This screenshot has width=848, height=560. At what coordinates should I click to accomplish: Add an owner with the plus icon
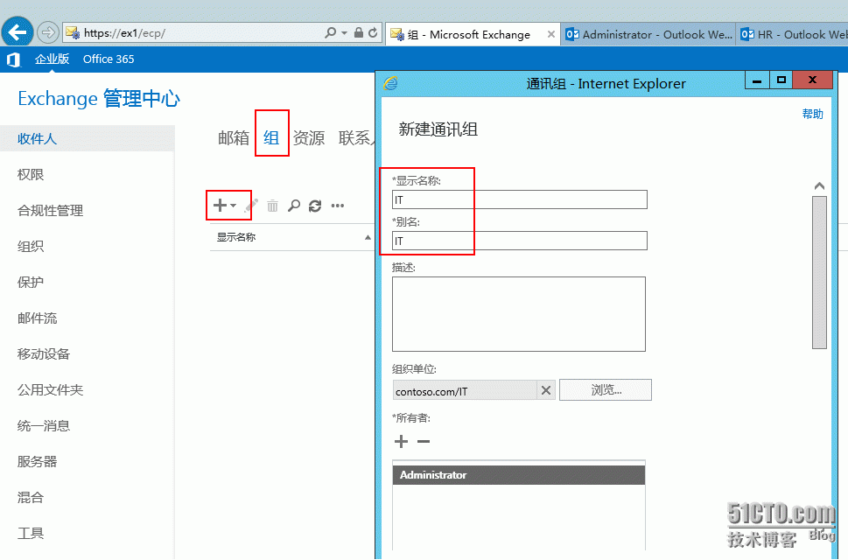[x=401, y=442]
